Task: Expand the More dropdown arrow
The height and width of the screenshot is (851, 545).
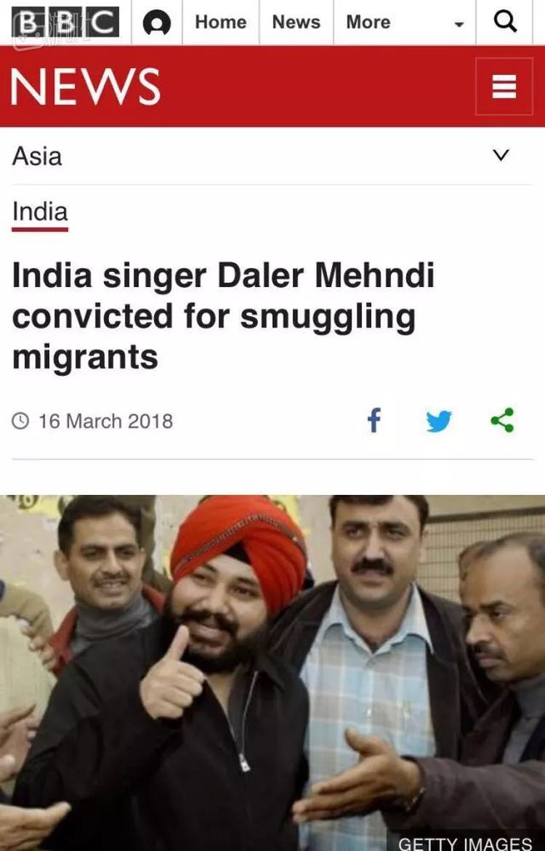Action: [459, 25]
